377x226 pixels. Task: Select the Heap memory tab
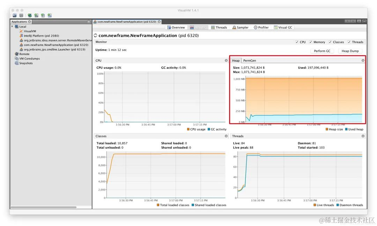[236, 61]
